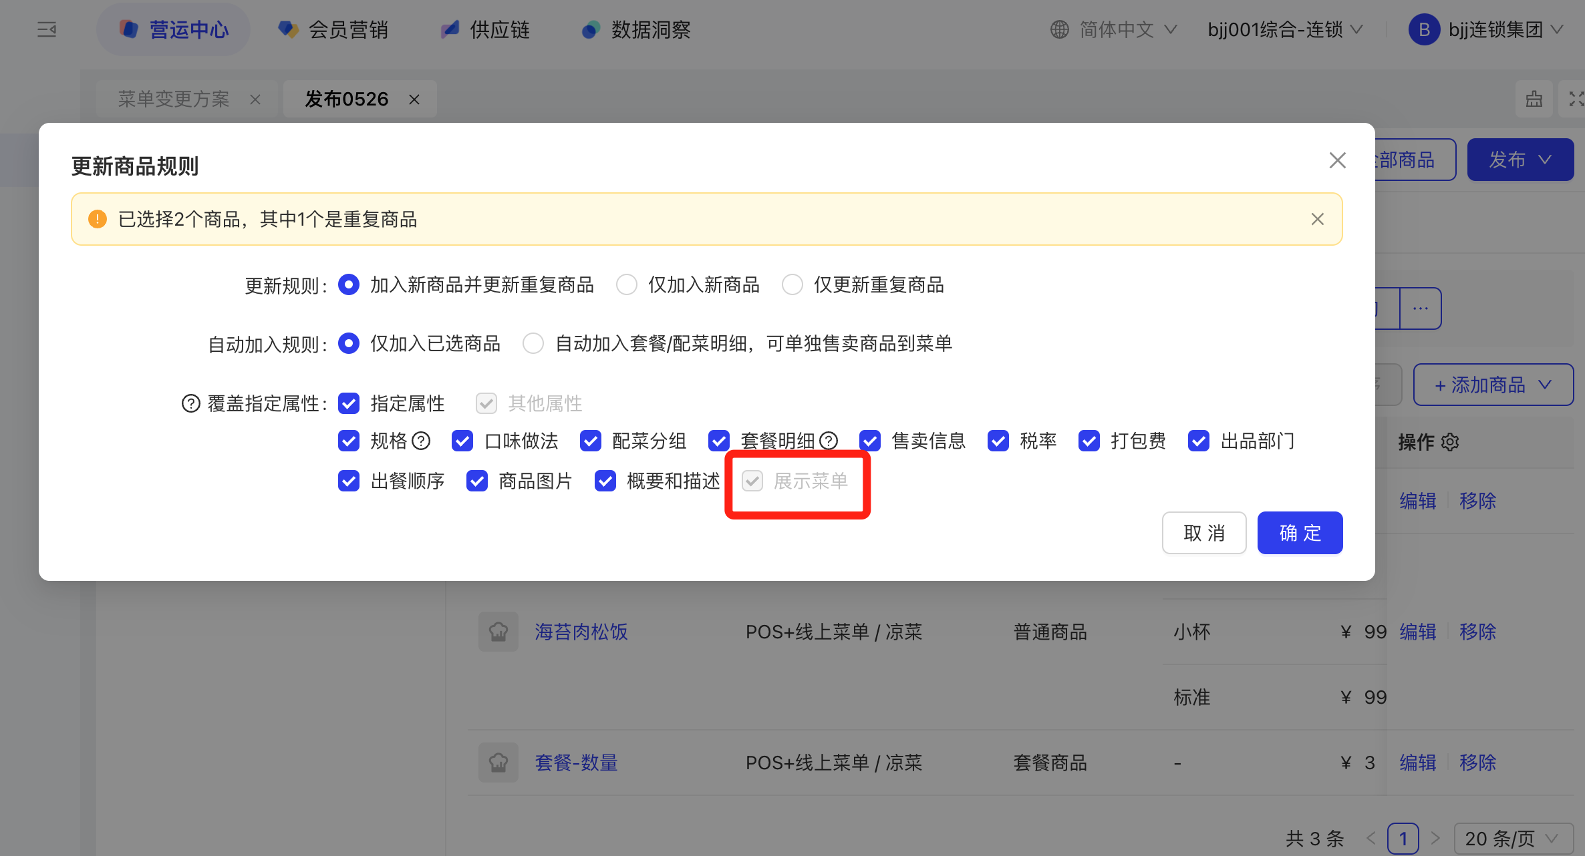Click help icon beside 覆盖指定属性
The height and width of the screenshot is (856, 1585).
(191, 403)
